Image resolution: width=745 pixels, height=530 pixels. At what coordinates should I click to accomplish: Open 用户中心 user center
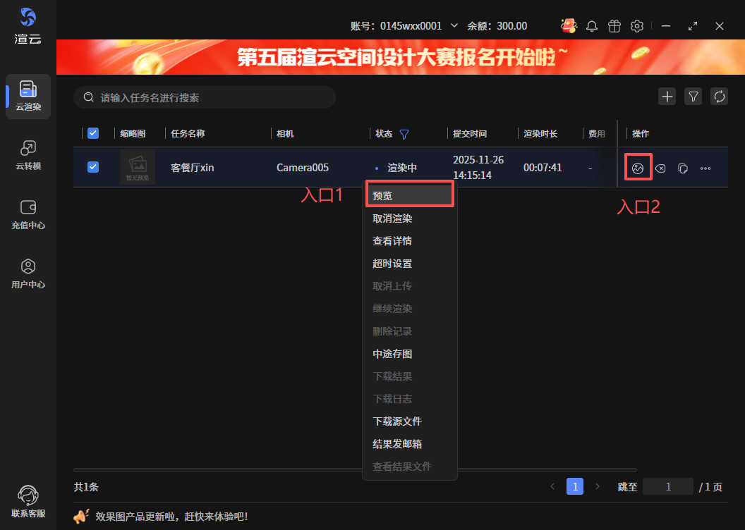28,273
